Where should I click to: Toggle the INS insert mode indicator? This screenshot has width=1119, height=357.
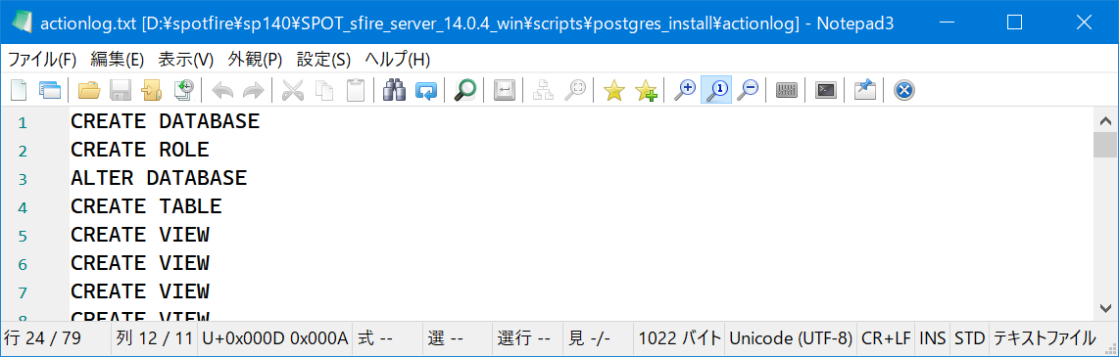click(932, 337)
